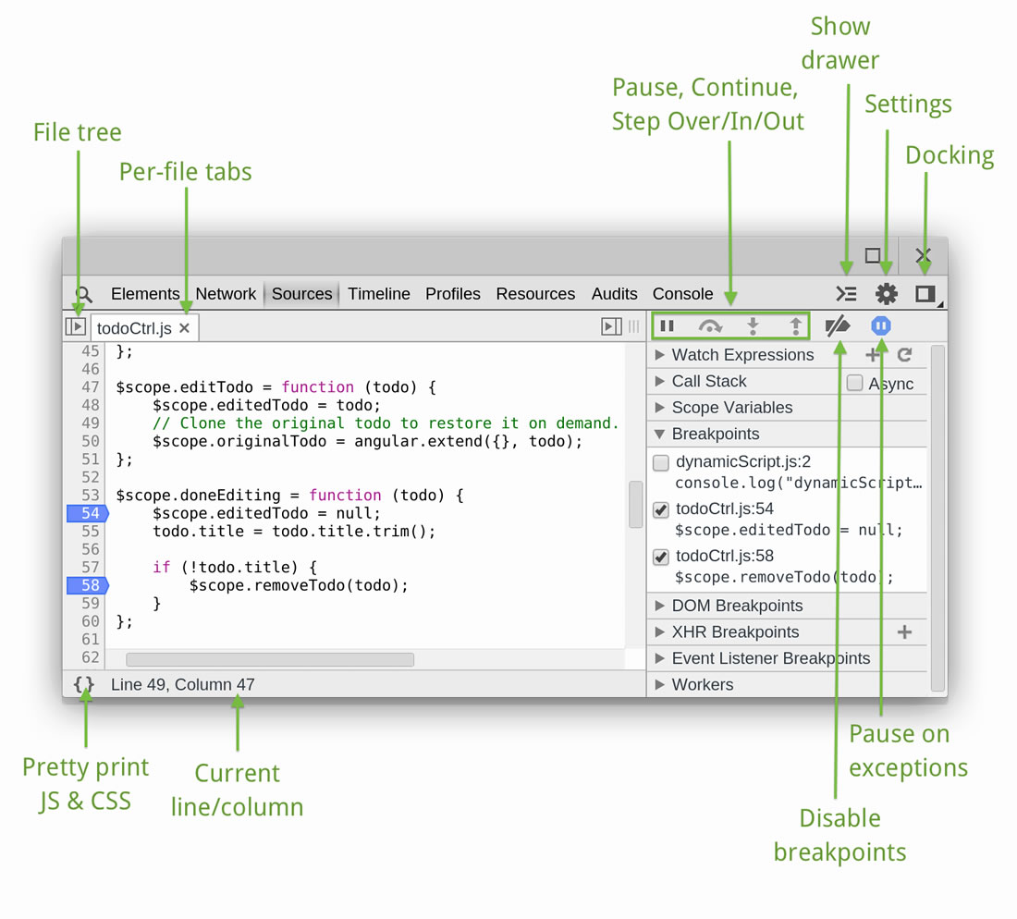Screen dimensions: 1017x919
Task: Enable the dynamicScript.js:2 breakpoint checkbox
Action: 661,462
